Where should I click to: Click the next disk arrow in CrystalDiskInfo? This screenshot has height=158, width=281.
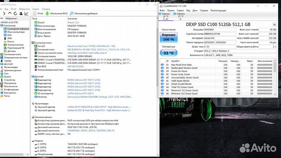pyautogui.click(x=274, y=24)
